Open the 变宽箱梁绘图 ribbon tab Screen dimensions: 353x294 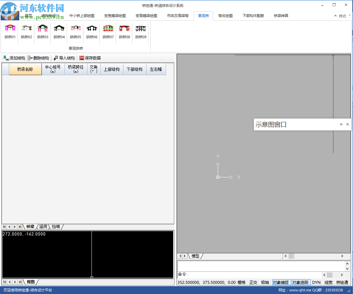click(115, 16)
